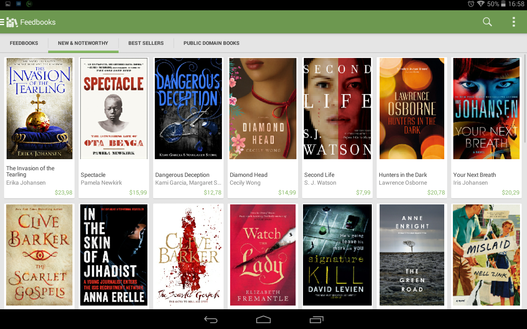The height and width of the screenshot is (329, 527).
Task: Tap the title text "Spectacle"
Action: pos(93,175)
